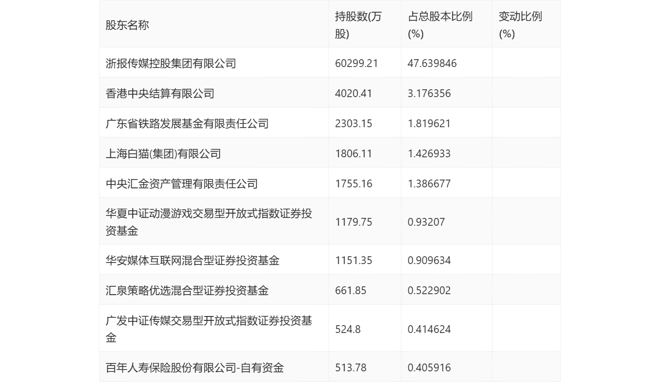660x382 pixels.
Task: Select the ratio value 0.405916
Action: coord(429,367)
